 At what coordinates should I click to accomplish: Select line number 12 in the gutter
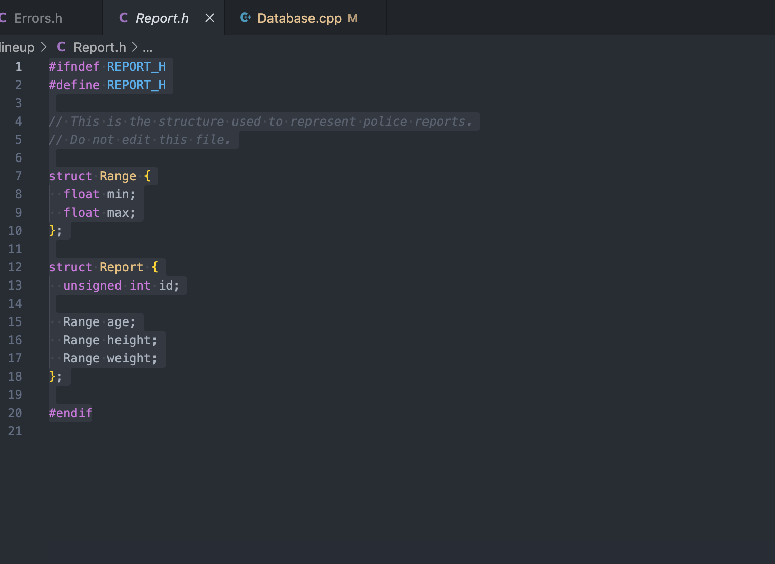[x=15, y=267]
